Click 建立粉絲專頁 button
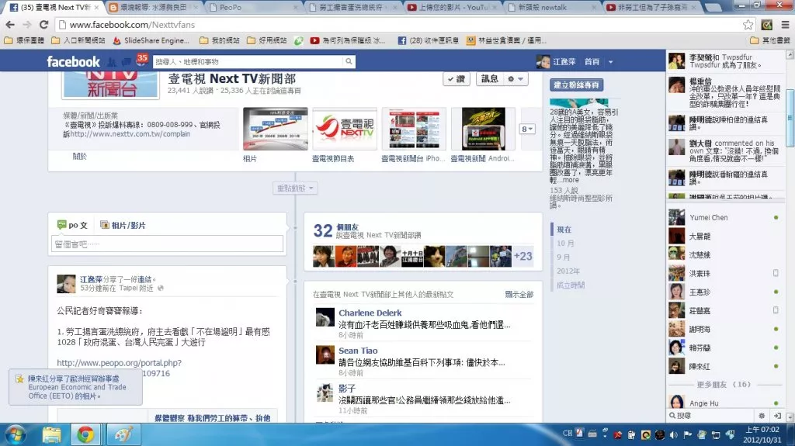The width and height of the screenshot is (795, 446). [576, 85]
